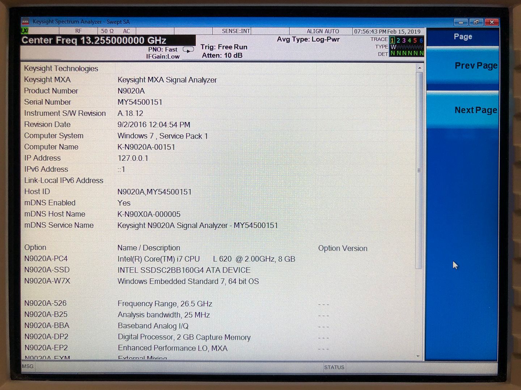The width and height of the screenshot is (521, 390).
Task: Click the scrollbar down arrow of the info list
Action: 419,356
